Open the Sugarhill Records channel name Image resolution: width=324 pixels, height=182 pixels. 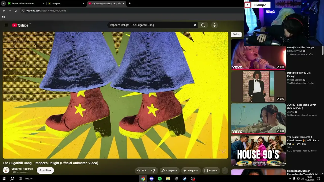point(22,169)
